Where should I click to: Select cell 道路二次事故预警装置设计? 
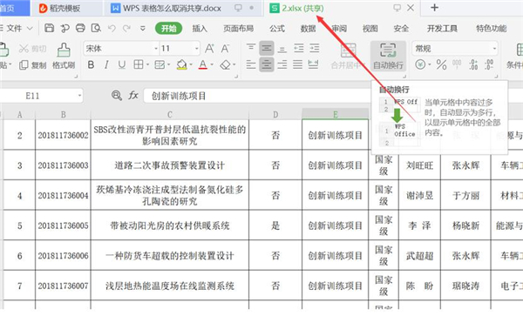[170, 165]
